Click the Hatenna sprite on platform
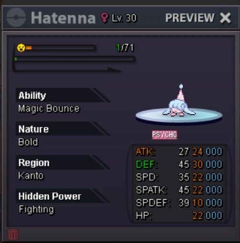The height and width of the screenshot is (243, 240). tap(178, 101)
